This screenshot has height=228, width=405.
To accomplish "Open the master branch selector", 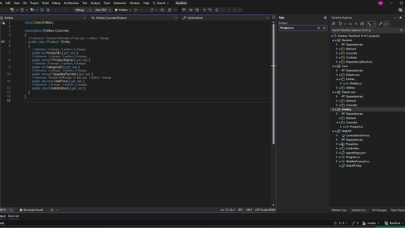I will [x=371, y=223].
